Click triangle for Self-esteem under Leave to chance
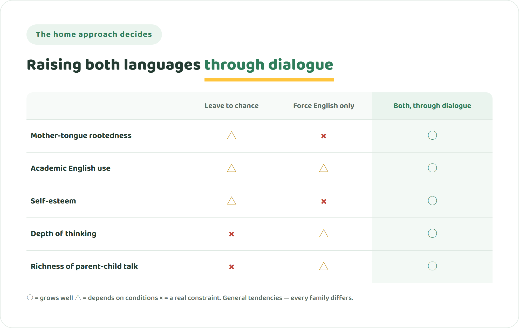 231,201
